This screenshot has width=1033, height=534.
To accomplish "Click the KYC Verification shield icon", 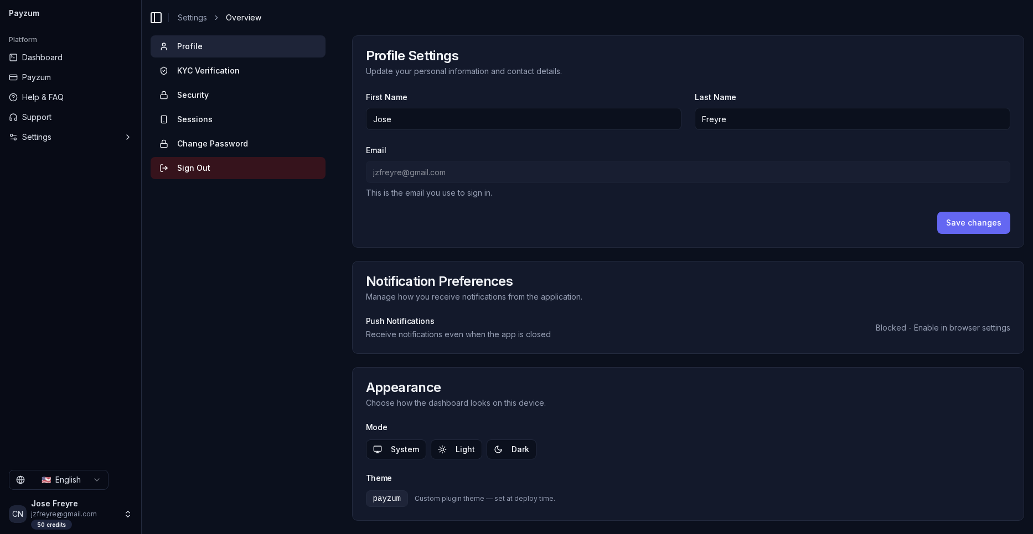I will click(164, 71).
